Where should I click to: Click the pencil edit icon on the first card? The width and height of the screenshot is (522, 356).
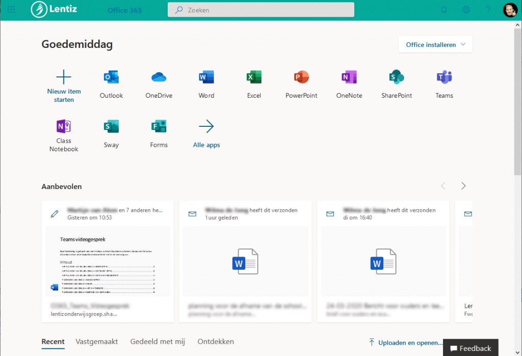tap(54, 213)
